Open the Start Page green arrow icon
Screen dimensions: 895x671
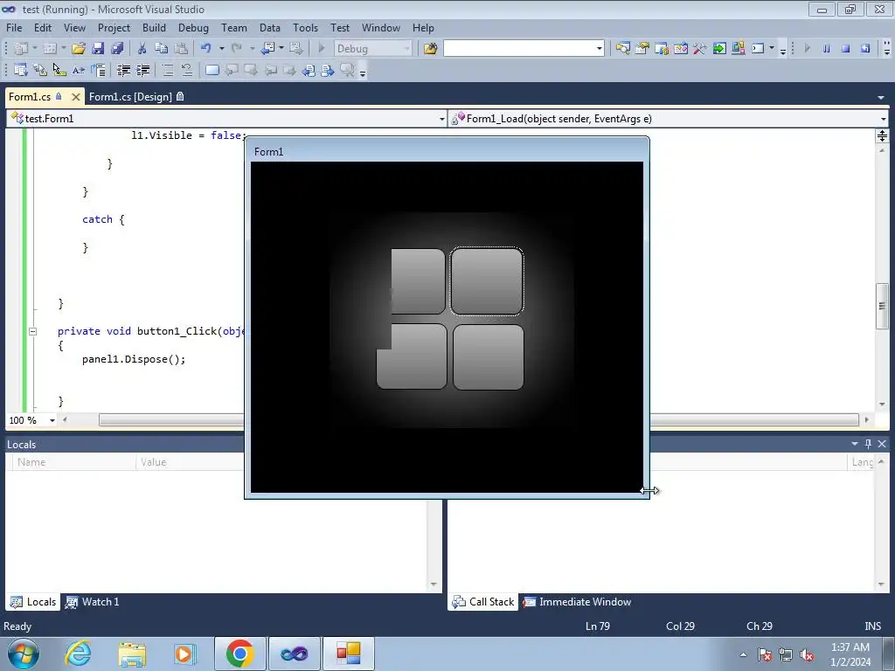pyautogui.click(x=719, y=49)
